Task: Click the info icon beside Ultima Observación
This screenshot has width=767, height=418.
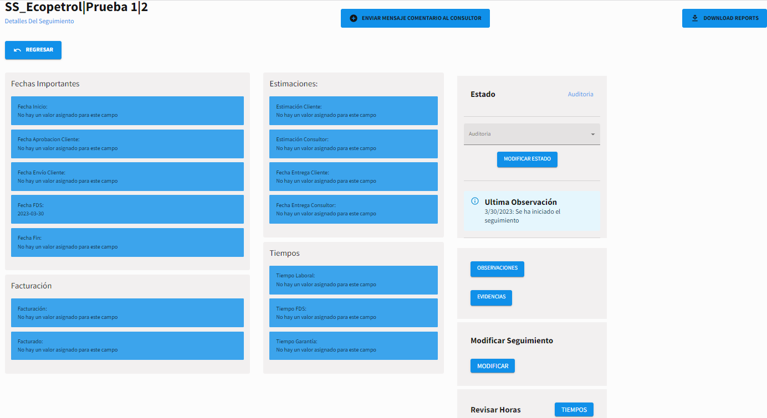Action: (x=474, y=201)
